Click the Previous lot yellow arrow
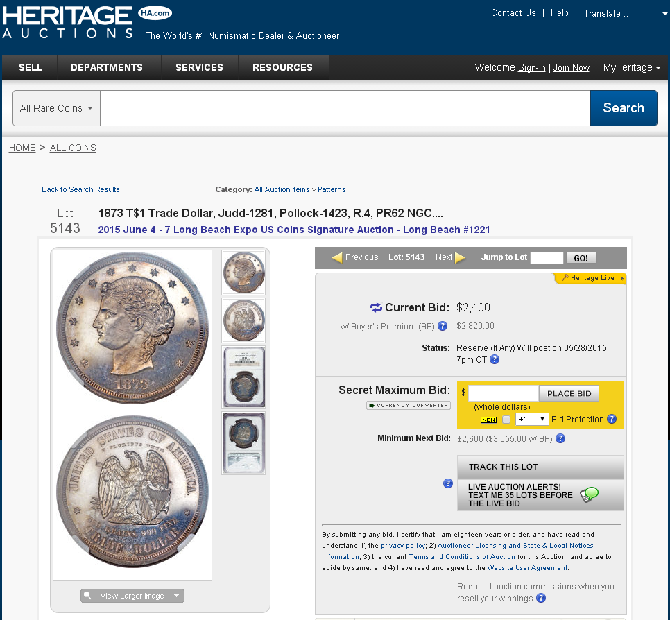The height and width of the screenshot is (620, 670). coord(337,258)
